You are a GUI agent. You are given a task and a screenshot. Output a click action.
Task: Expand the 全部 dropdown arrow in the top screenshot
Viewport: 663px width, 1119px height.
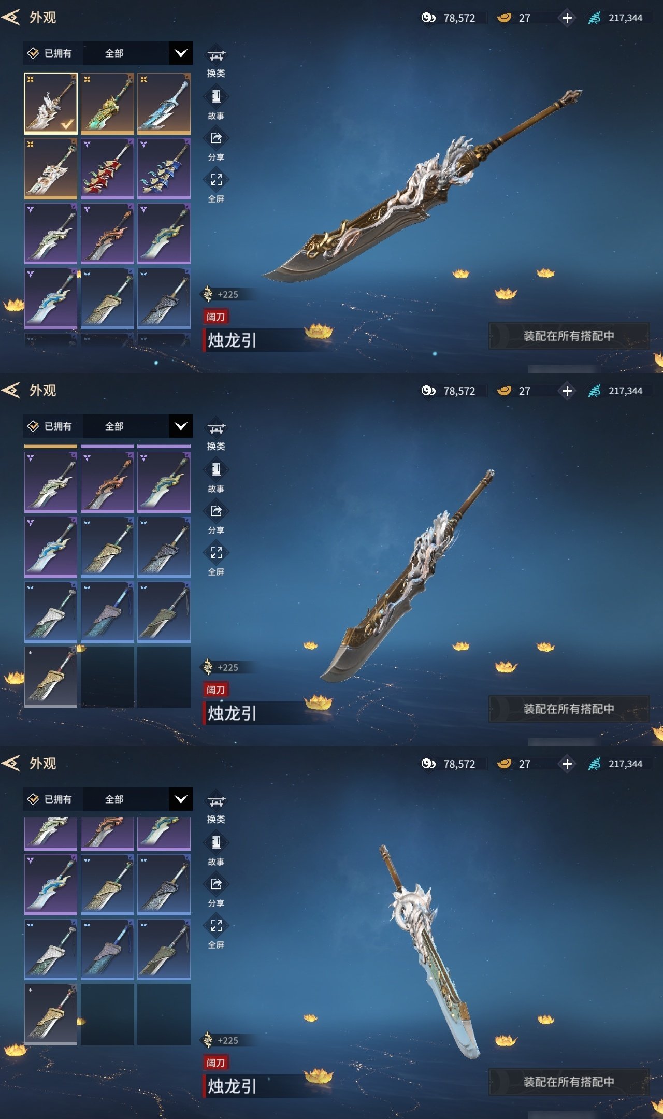181,53
